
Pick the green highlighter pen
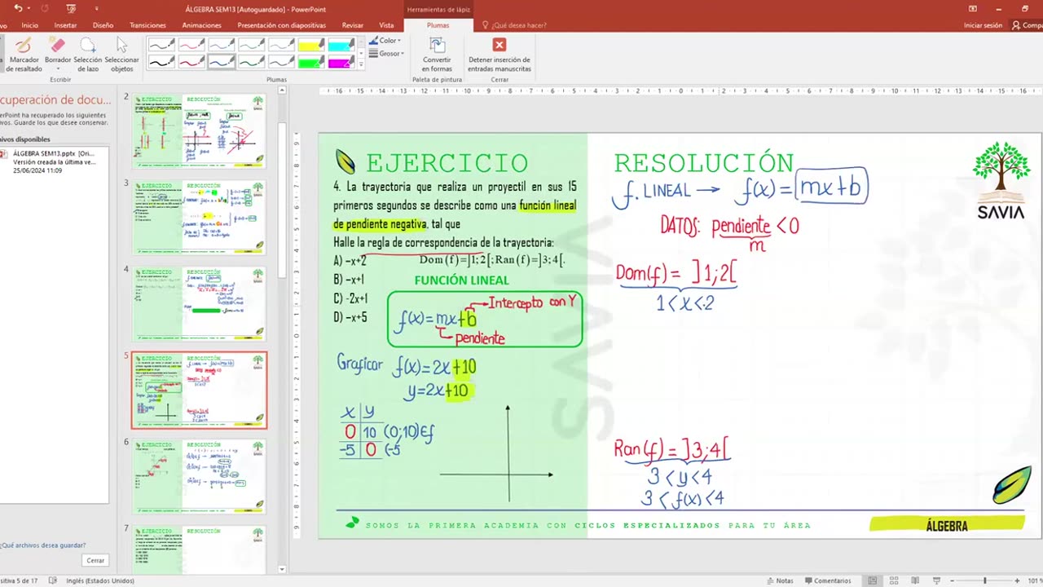click(311, 61)
